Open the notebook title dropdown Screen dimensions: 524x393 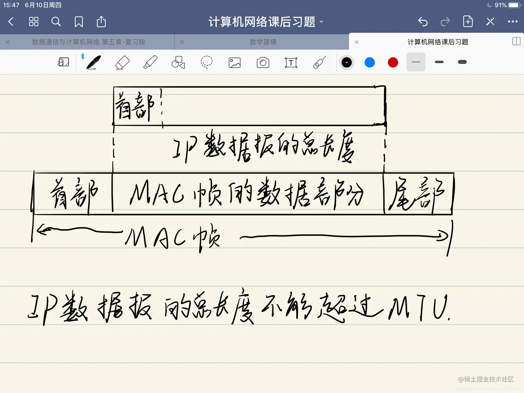click(321, 21)
